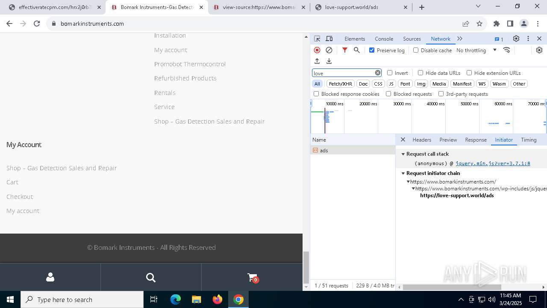Open the Checkout link under My Account
The image size is (547, 308).
click(x=20, y=197)
